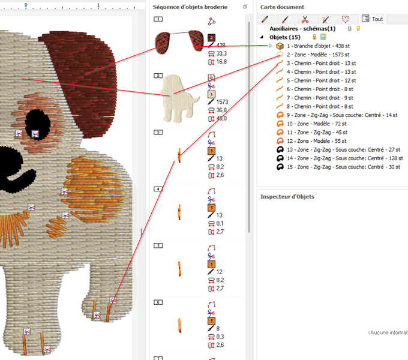408x360 pixels.
Task: Switch to the Tout tab
Action: pos(373,19)
